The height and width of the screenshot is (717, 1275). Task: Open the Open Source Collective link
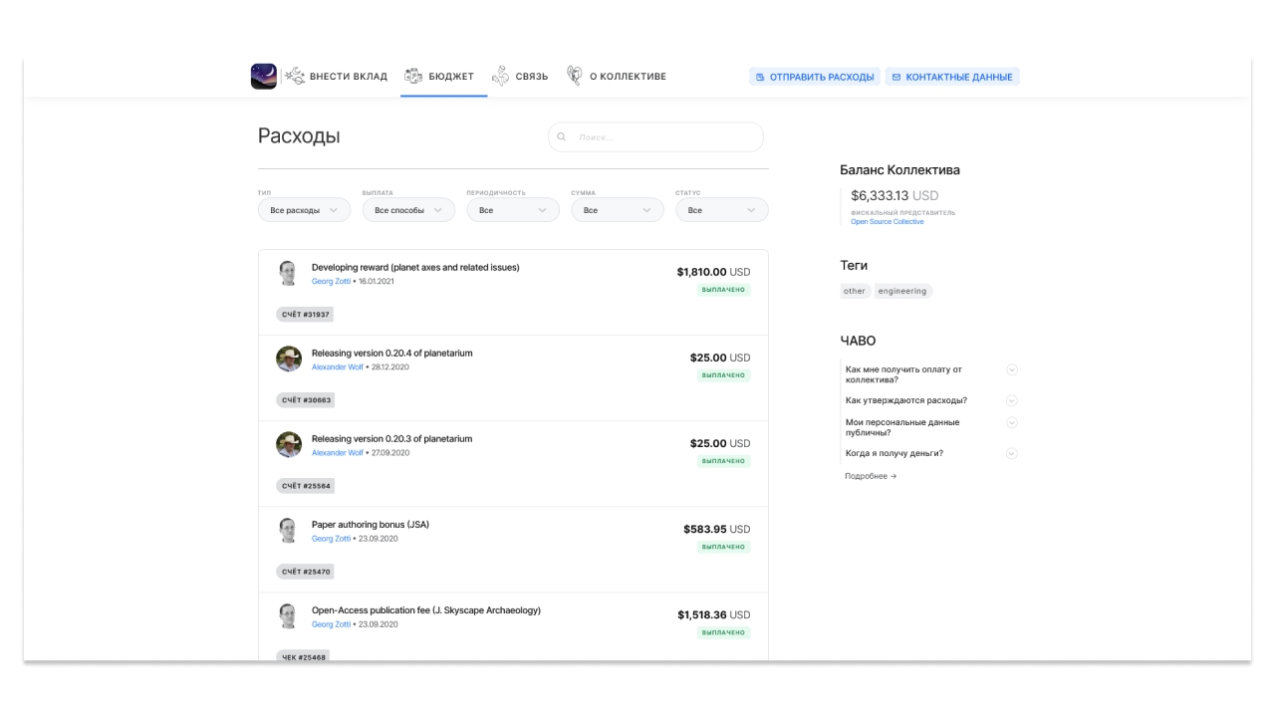click(x=887, y=222)
